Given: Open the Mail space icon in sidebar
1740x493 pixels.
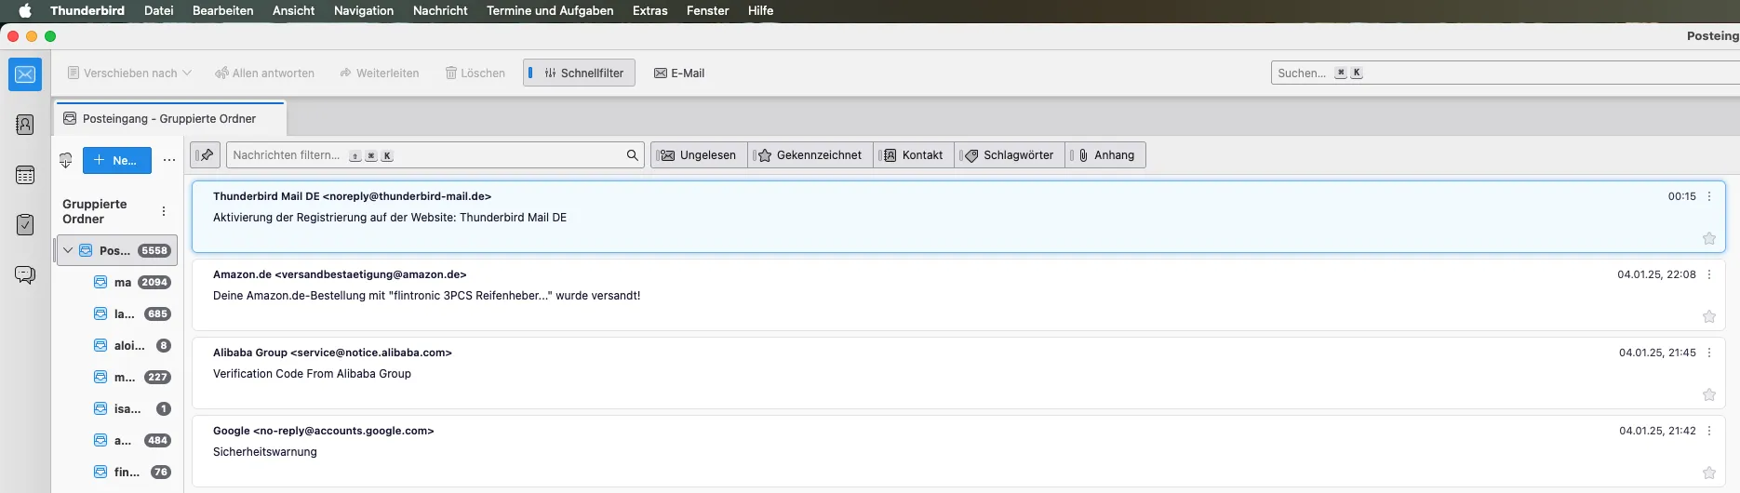Looking at the screenshot, I should pyautogui.click(x=25, y=74).
